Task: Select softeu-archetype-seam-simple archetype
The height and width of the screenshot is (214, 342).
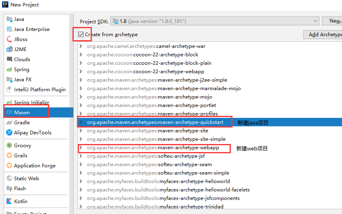Action: coord(158,173)
